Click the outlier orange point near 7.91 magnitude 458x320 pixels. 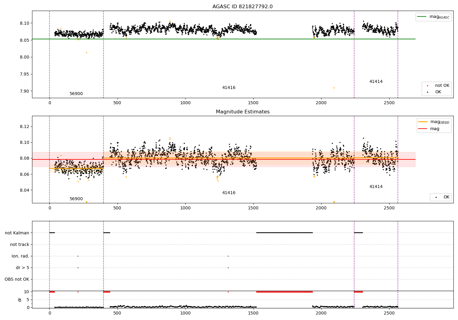[334, 88]
